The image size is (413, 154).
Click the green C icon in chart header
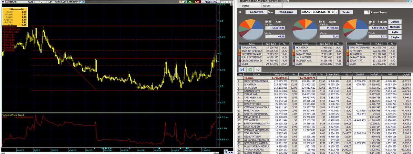coord(185,2)
